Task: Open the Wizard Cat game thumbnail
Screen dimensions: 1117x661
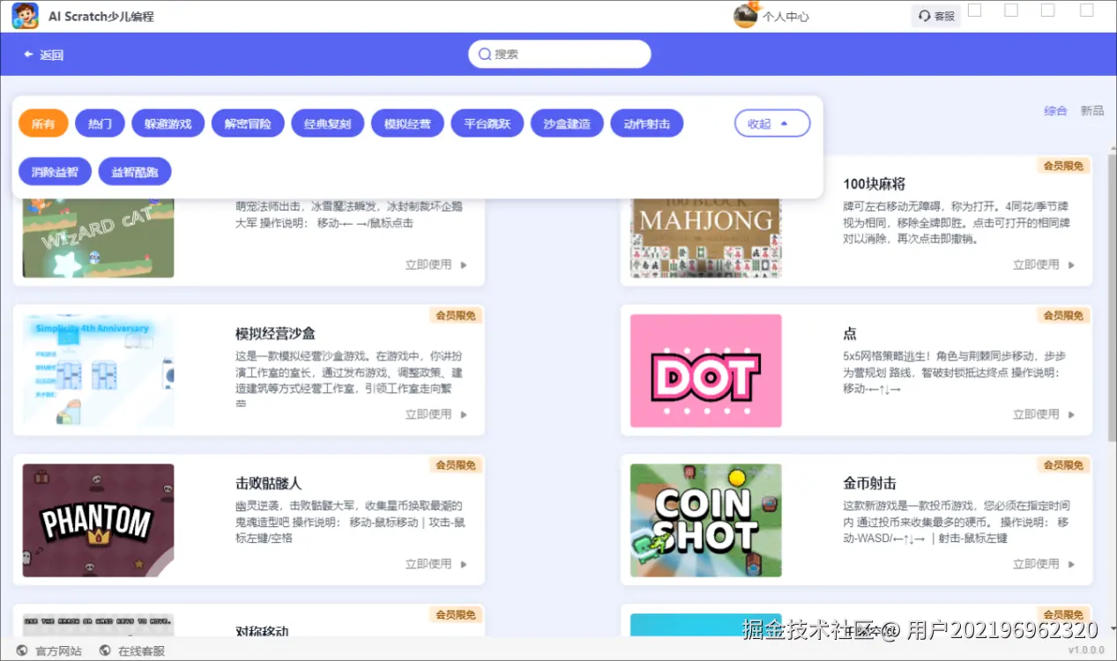Action: [98, 238]
